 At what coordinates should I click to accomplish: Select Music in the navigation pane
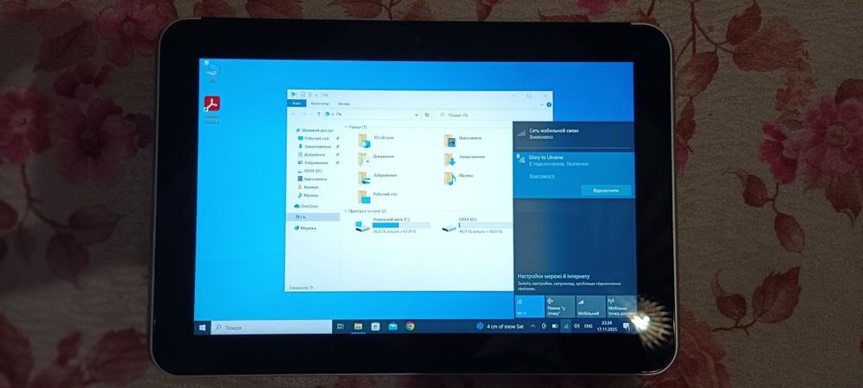click(307, 195)
